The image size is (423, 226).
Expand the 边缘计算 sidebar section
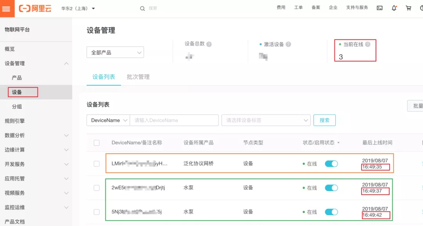click(66, 150)
